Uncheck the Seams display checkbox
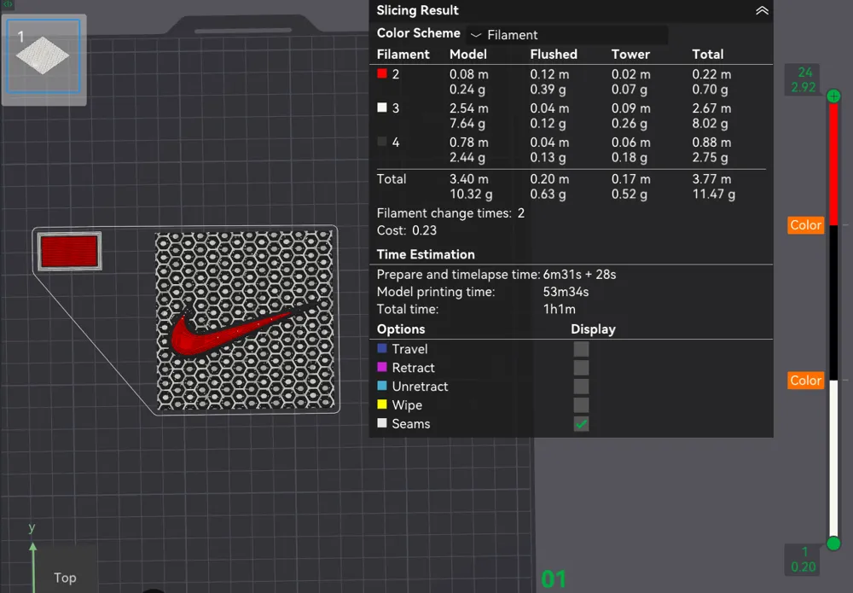 (581, 424)
